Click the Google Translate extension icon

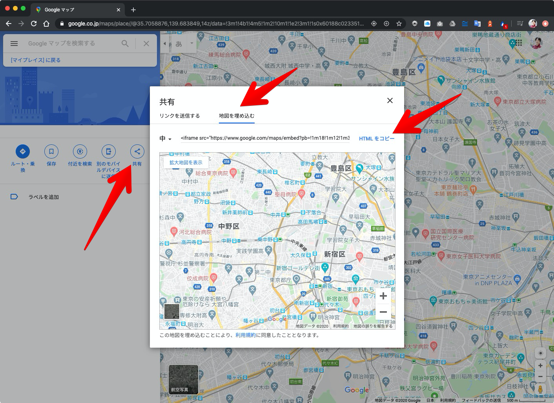point(477,24)
